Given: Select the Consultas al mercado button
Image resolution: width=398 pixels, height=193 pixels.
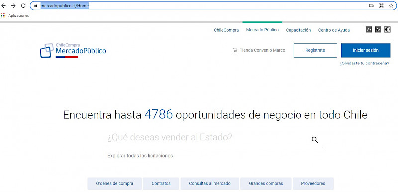Looking at the screenshot, I should [x=209, y=184].
